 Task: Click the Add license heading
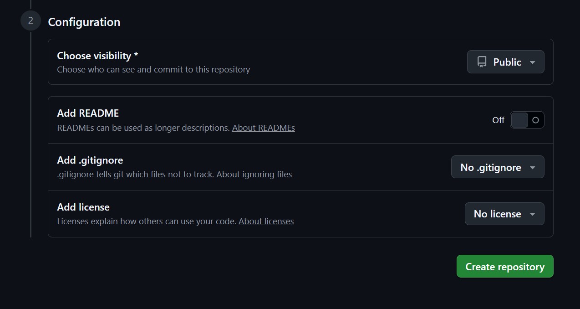(83, 207)
